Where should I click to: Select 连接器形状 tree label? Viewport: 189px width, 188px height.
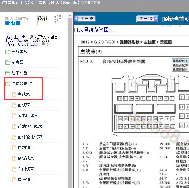point(21,83)
